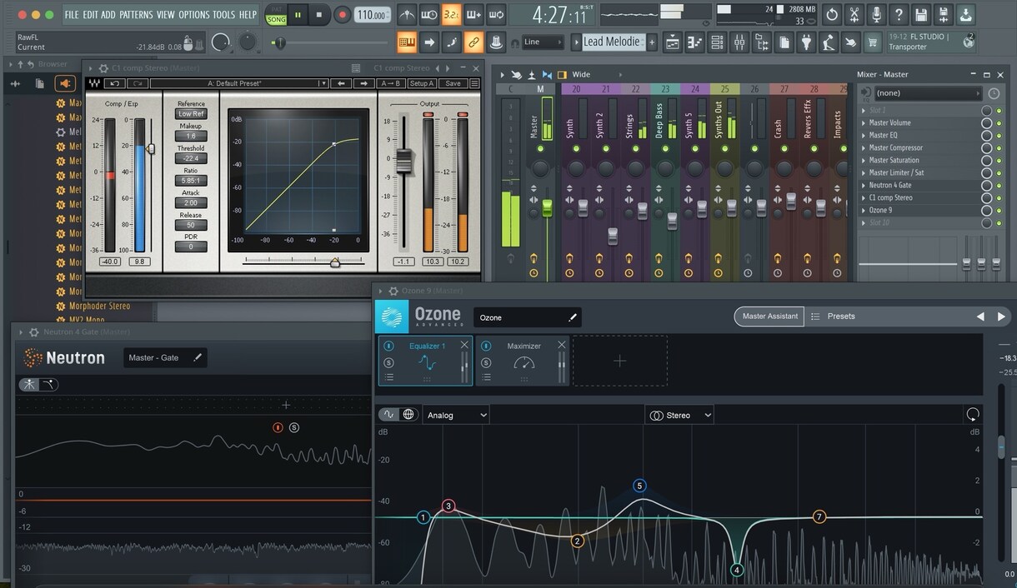Click the Ozone globe spectrum view icon

[x=408, y=414]
